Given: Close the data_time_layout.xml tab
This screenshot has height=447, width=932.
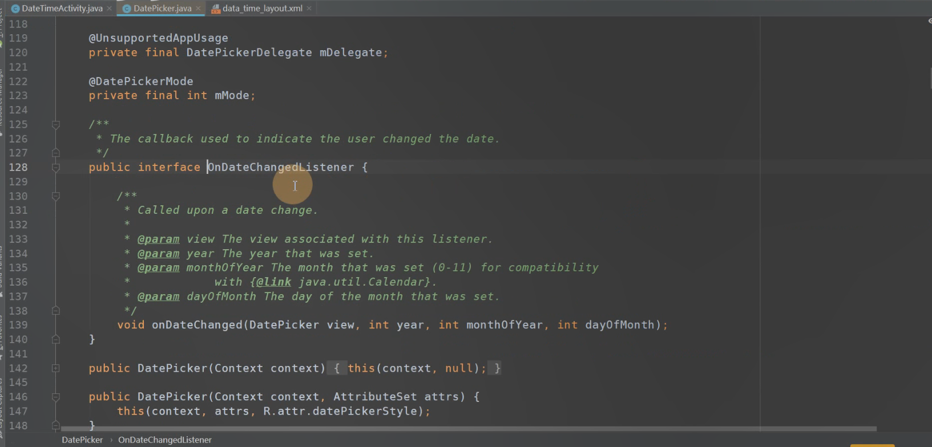Looking at the screenshot, I should pyautogui.click(x=309, y=9).
